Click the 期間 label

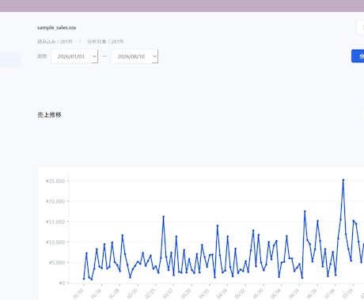(x=42, y=56)
